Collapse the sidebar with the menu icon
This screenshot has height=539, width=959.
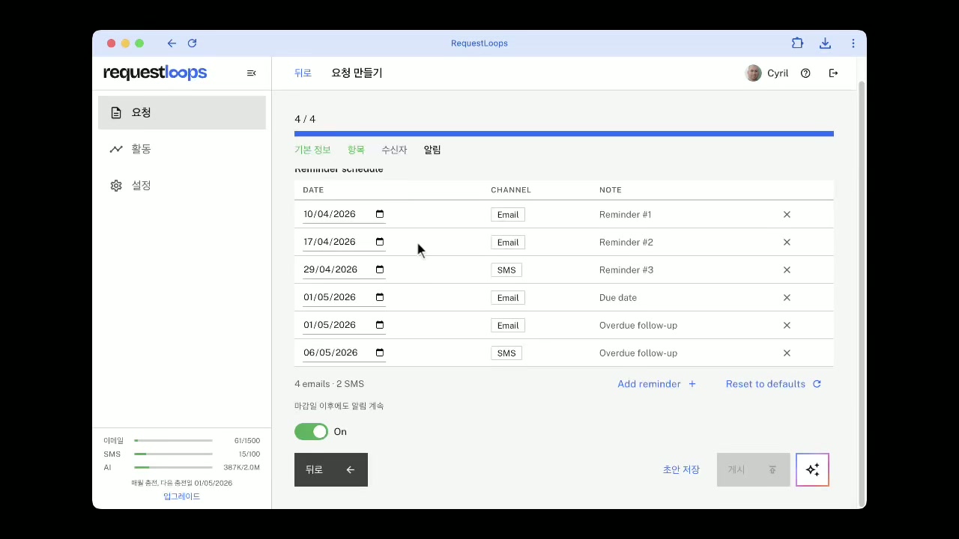(x=251, y=73)
